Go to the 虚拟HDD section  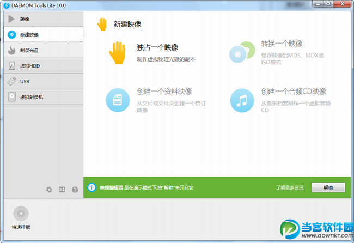point(44,66)
